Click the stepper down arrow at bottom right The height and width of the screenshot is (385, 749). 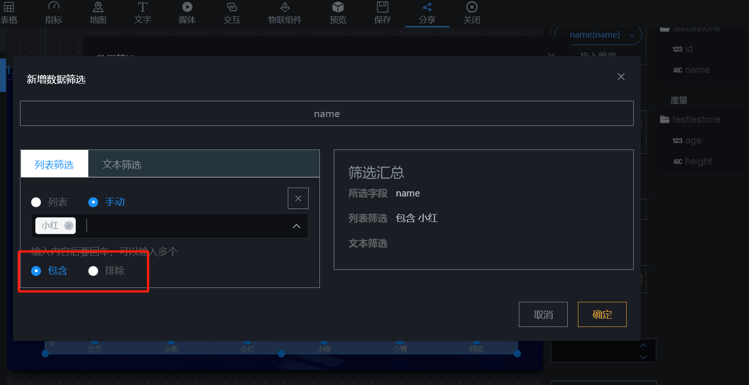643,357
